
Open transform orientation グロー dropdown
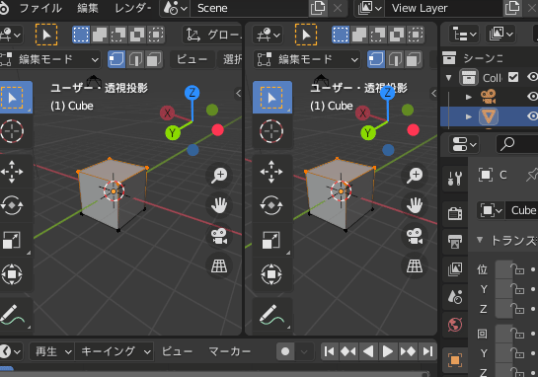coord(212,35)
